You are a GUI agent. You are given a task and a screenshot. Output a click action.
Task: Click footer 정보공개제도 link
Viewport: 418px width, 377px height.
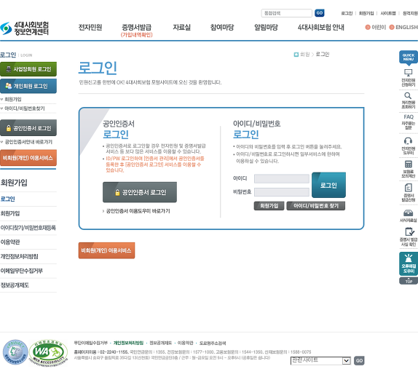pos(160,343)
